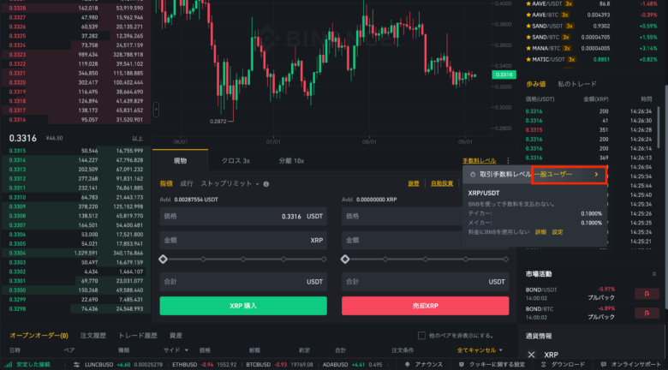The height and width of the screenshot is (370, 668).
Task: Click the cookie settings shield icon
Action: click(x=462, y=365)
